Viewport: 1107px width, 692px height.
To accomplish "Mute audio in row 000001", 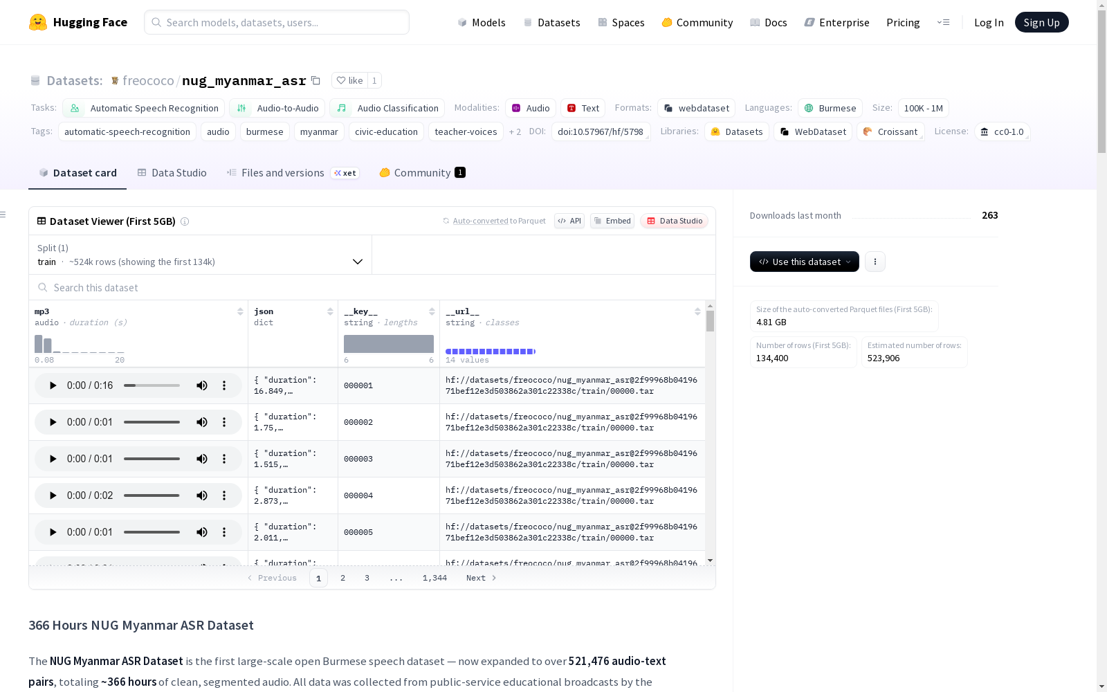I will click(x=202, y=385).
